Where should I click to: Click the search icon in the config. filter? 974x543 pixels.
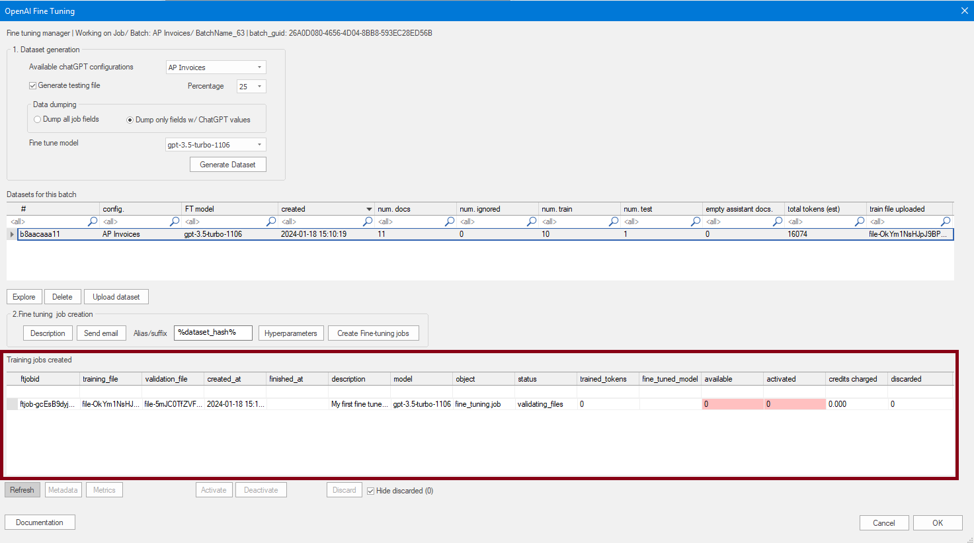tap(175, 222)
